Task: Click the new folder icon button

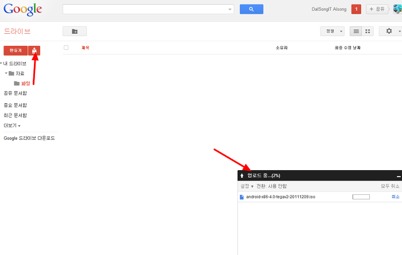Action: click(74, 31)
